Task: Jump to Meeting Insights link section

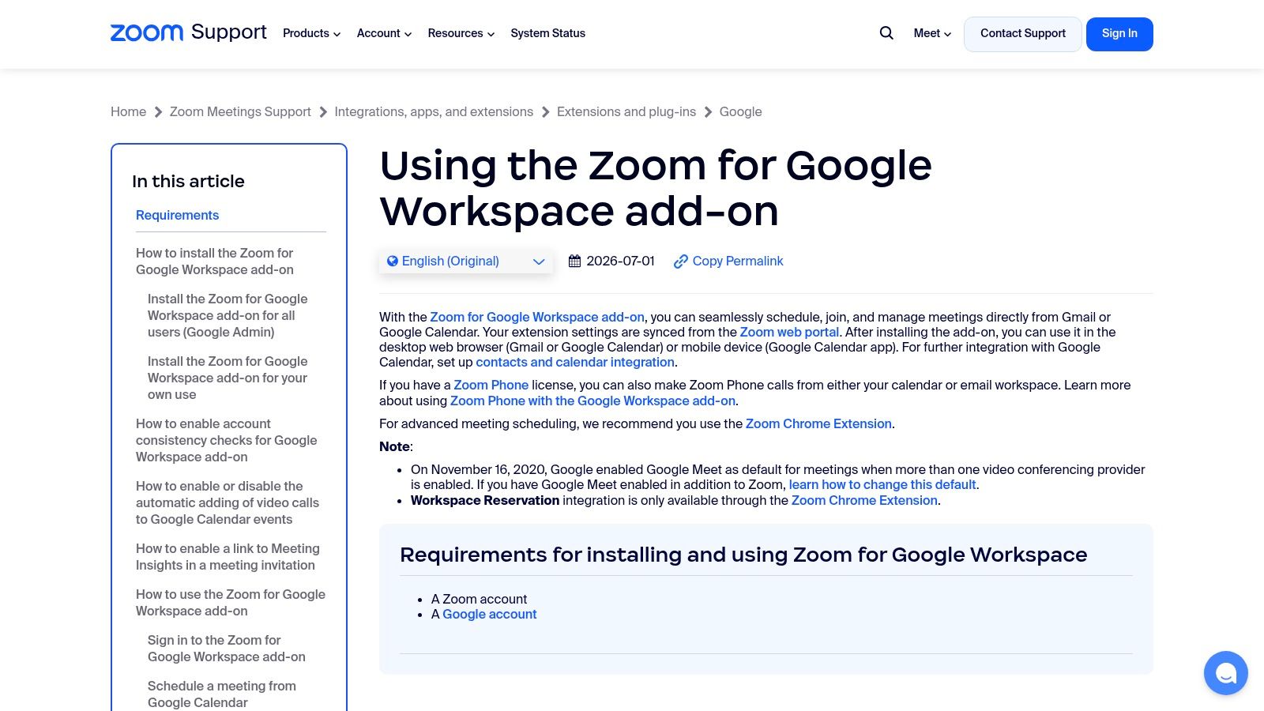Action: click(228, 557)
